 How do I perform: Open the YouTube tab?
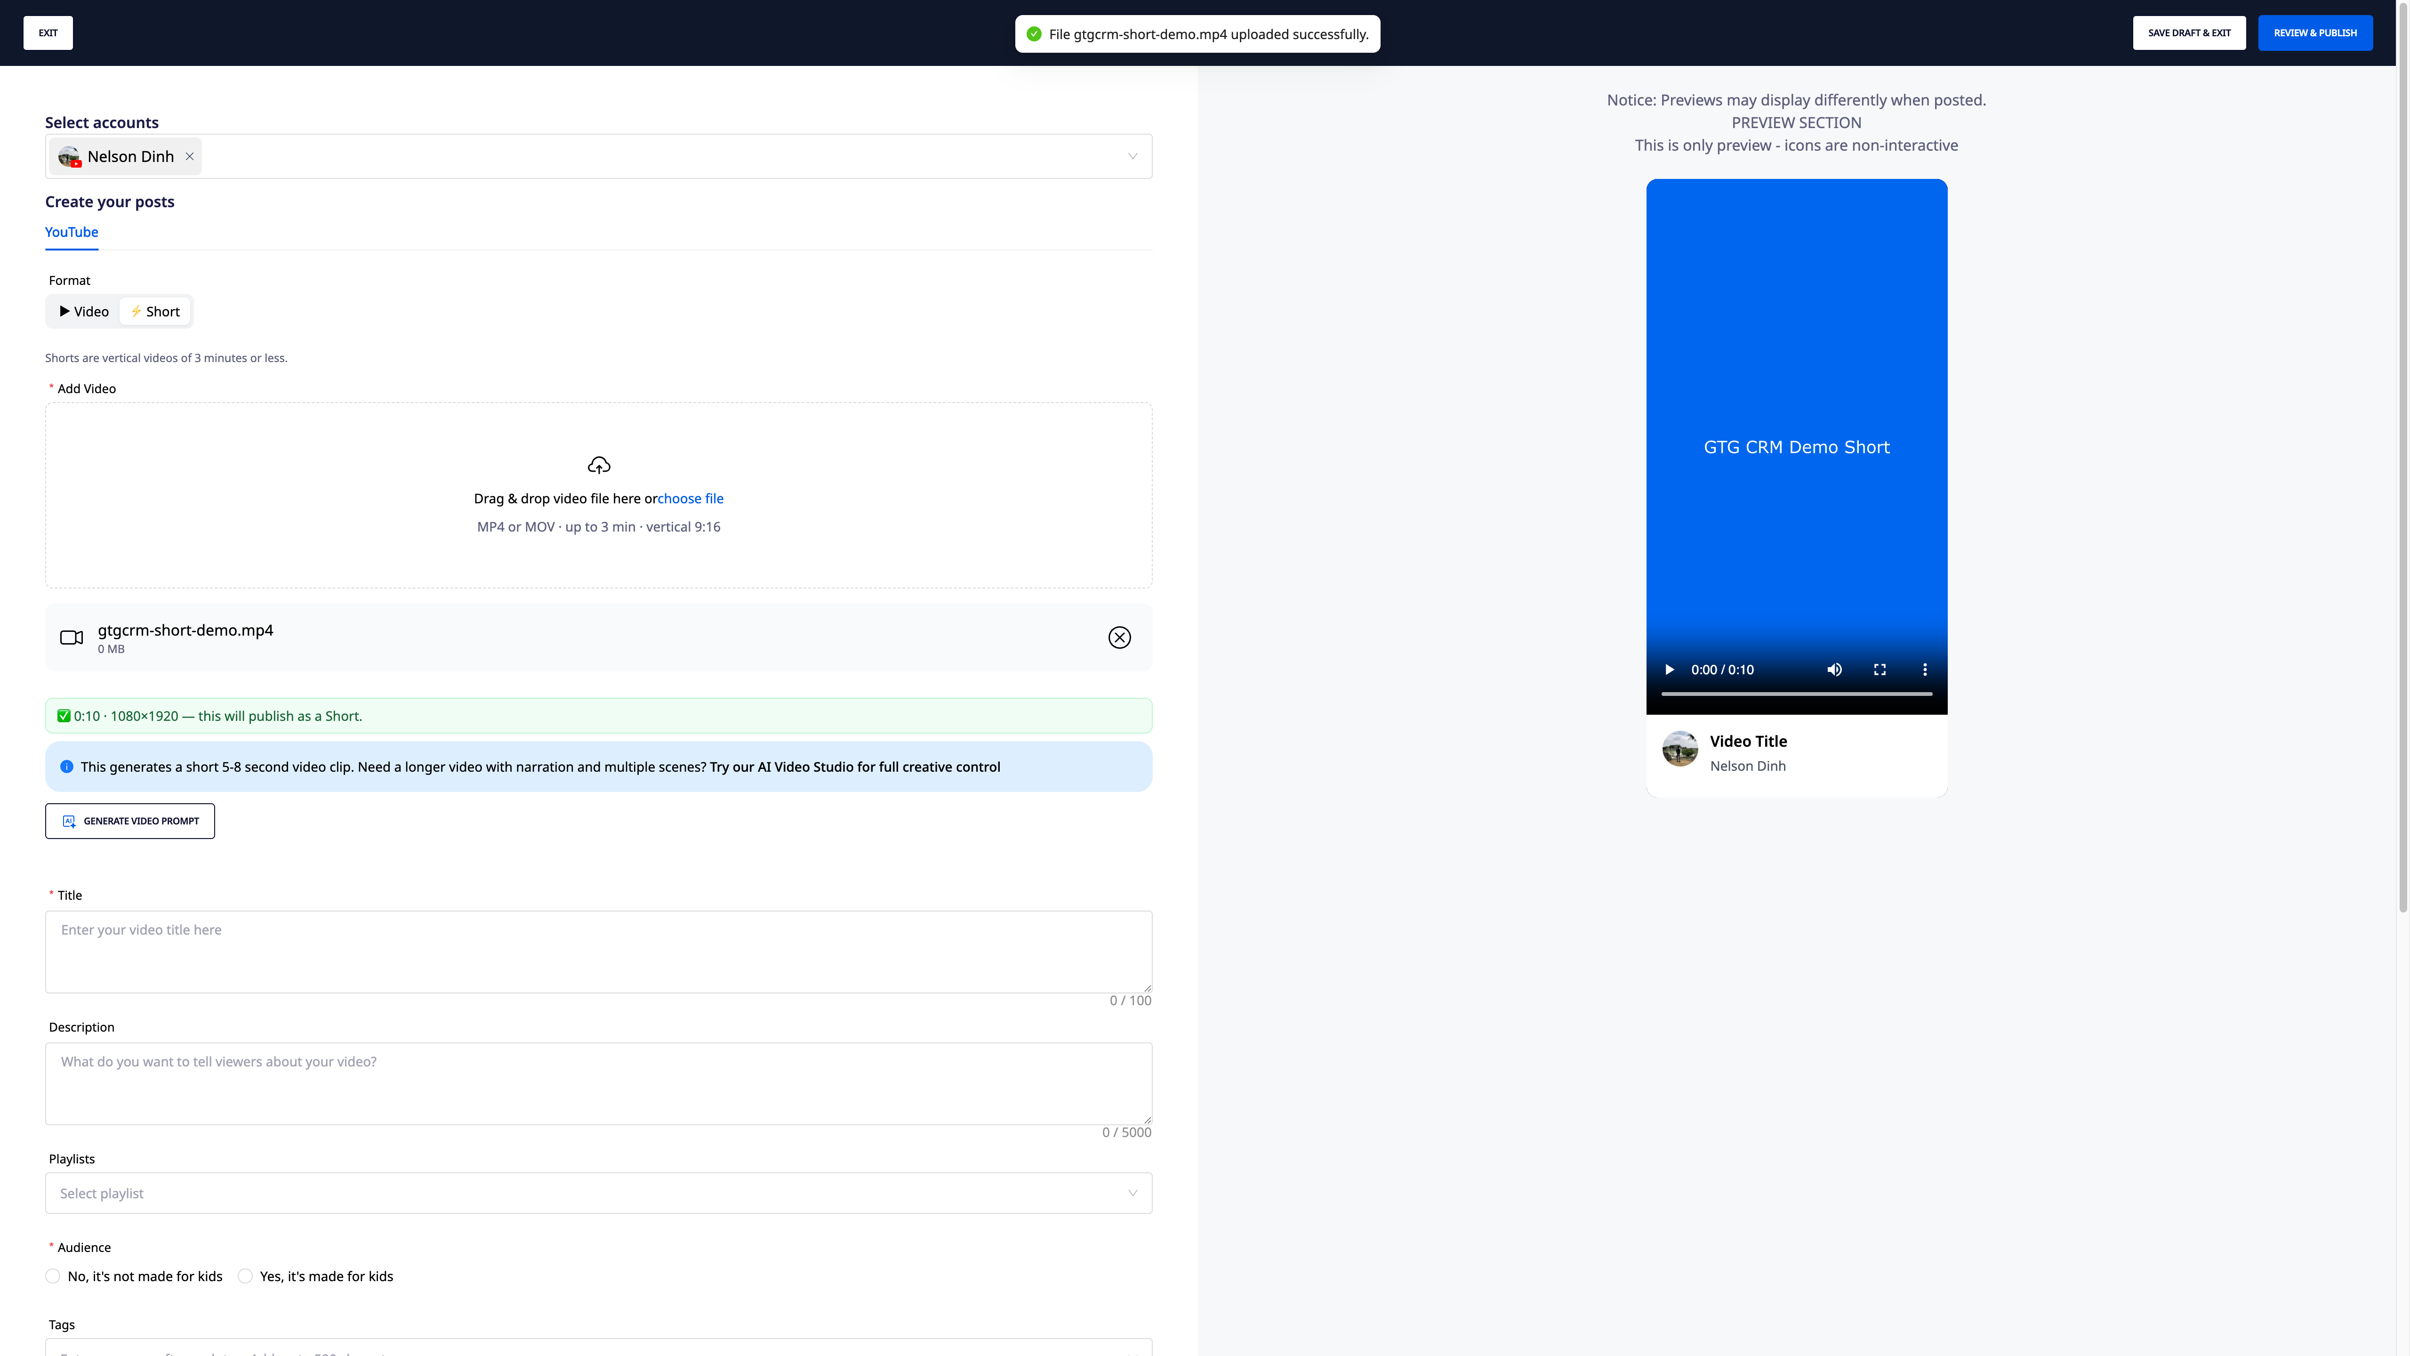[x=71, y=232]
